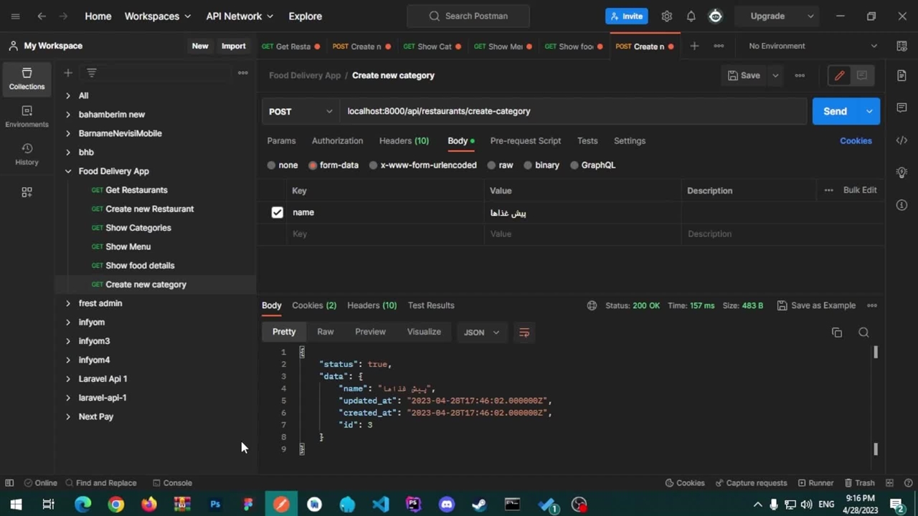Click the Send button
918x516 pixels.
coord(834,111)
